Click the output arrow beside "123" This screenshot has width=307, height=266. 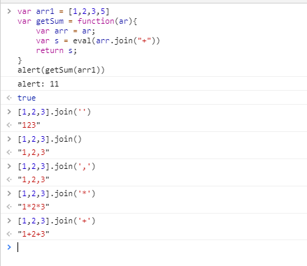click(x=9, y=125)
